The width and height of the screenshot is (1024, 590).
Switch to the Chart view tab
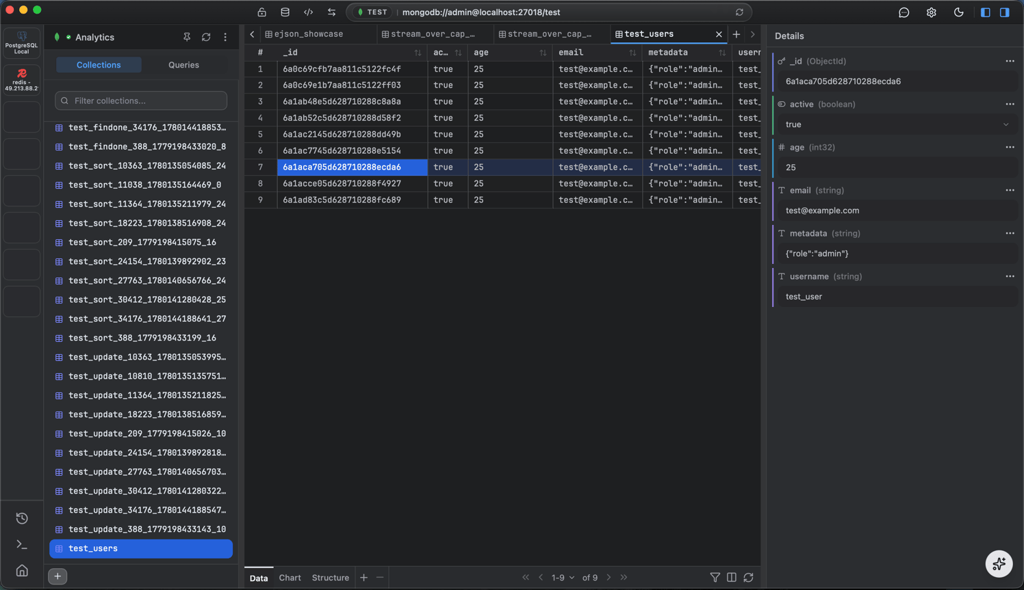click(x=290, y=578)
